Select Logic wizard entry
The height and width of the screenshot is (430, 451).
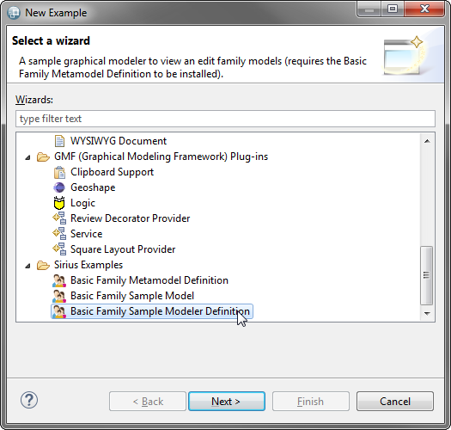[82, 203]
